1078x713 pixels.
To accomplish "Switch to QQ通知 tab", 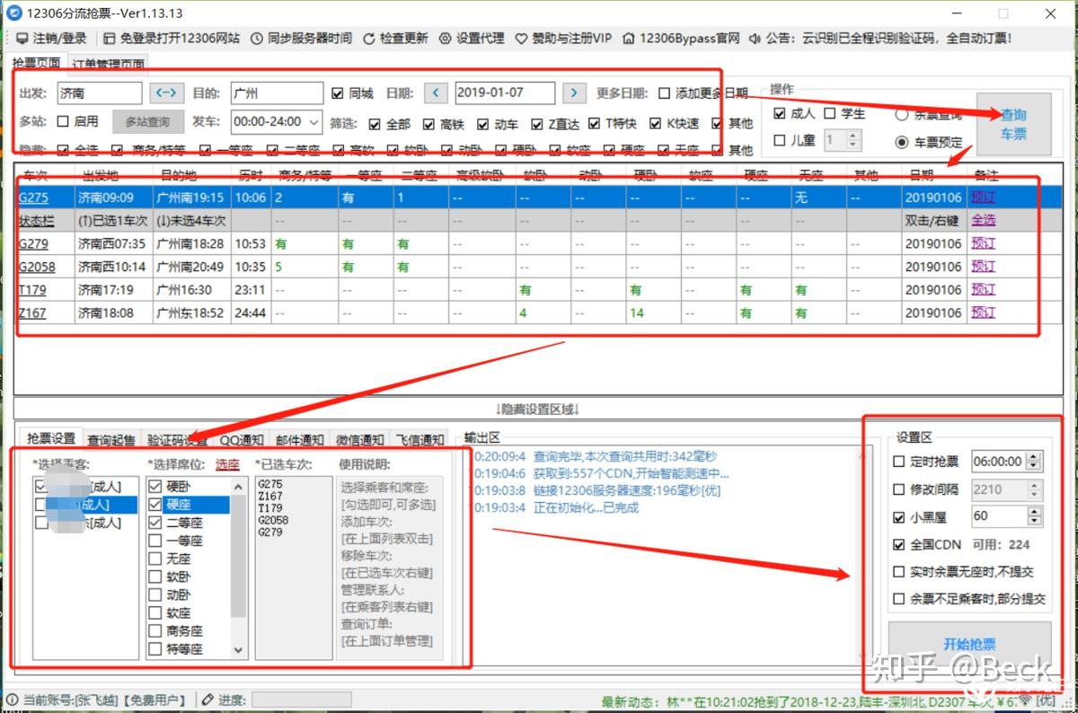I will pyautogui.click(x=242, y=440).
